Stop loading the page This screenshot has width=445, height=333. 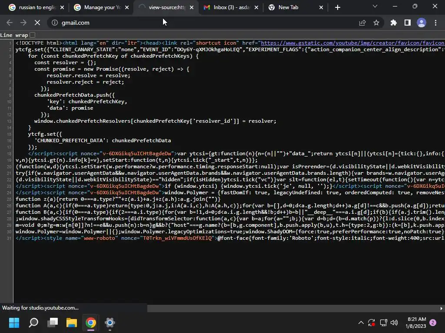[37, 23]
